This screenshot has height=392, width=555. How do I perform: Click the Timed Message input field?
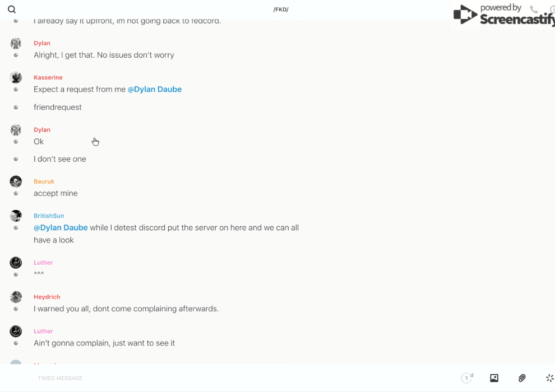168,378
